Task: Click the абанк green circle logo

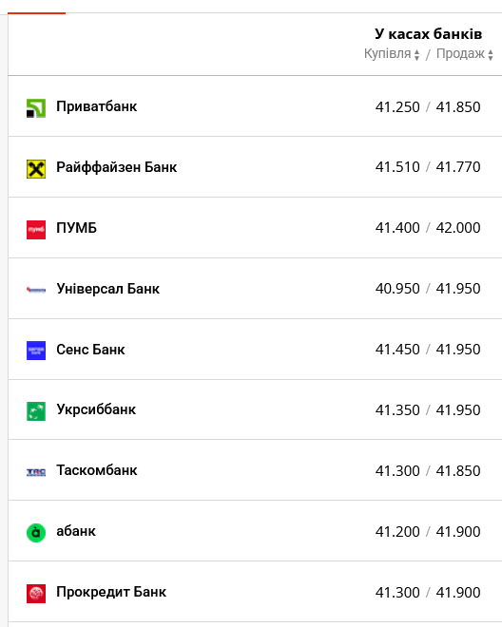Action: click(36, 533)
